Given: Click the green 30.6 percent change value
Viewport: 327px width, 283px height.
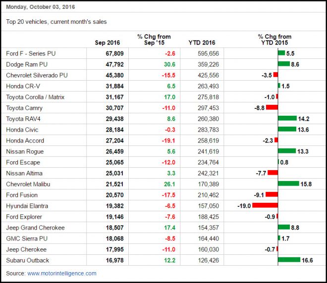Looking at the screenshot, I should 169,64.
